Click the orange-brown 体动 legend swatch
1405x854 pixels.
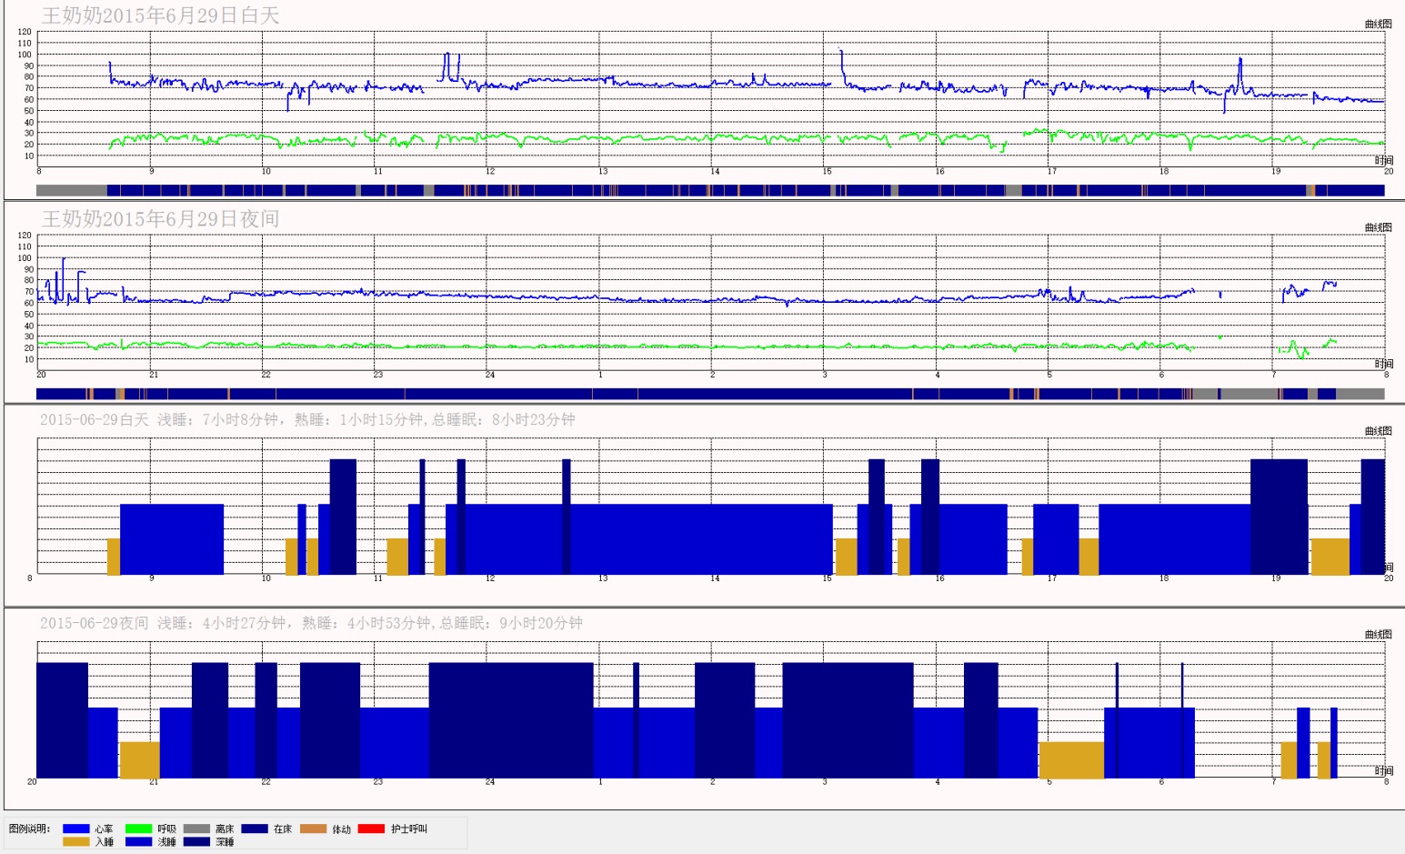313,829
